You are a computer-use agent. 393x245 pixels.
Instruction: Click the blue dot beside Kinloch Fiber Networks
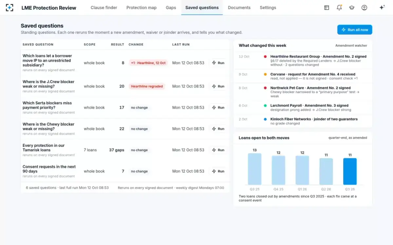coord(265,119)
